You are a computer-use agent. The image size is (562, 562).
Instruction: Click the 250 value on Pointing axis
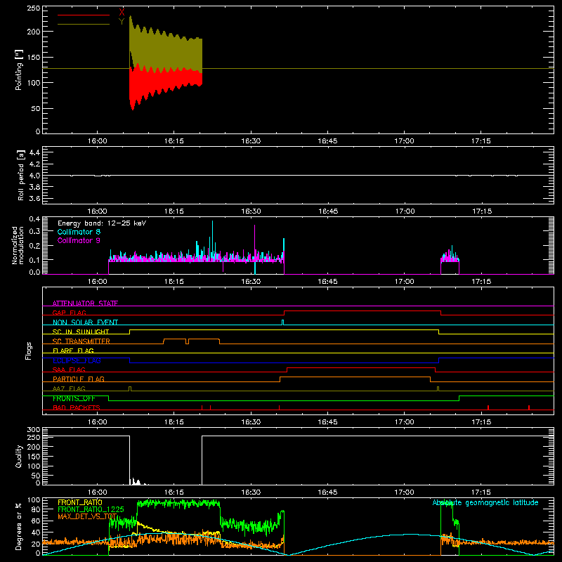34,8
